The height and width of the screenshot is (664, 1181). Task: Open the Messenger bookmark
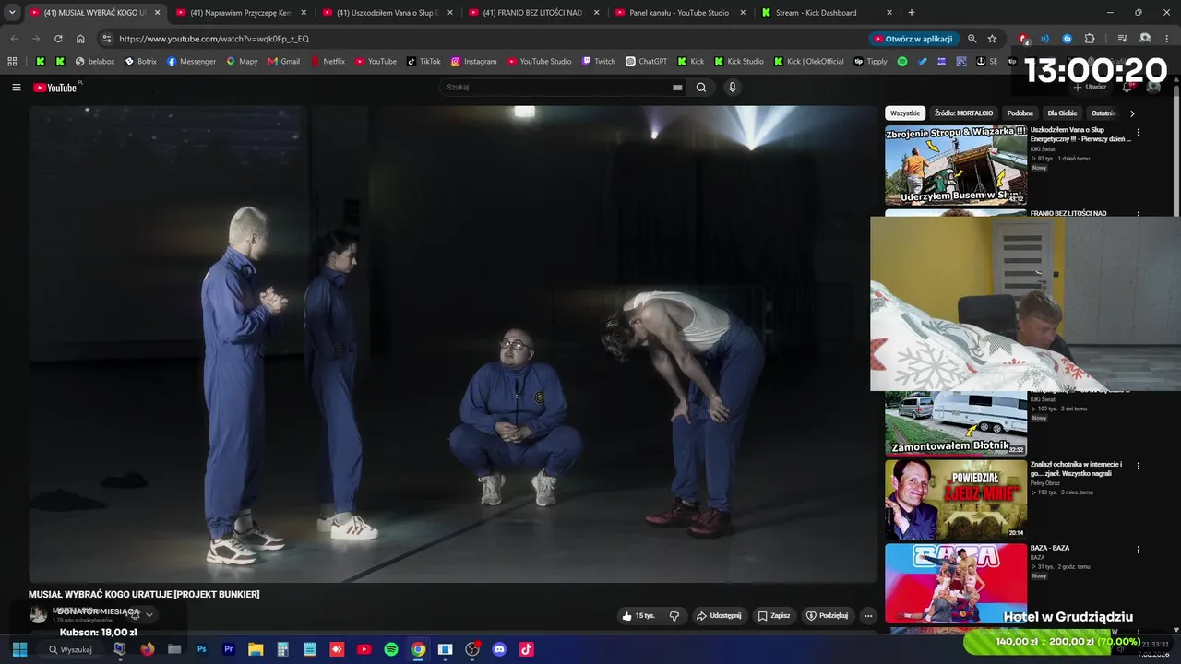pyautogui.click(x=191, y=62)
